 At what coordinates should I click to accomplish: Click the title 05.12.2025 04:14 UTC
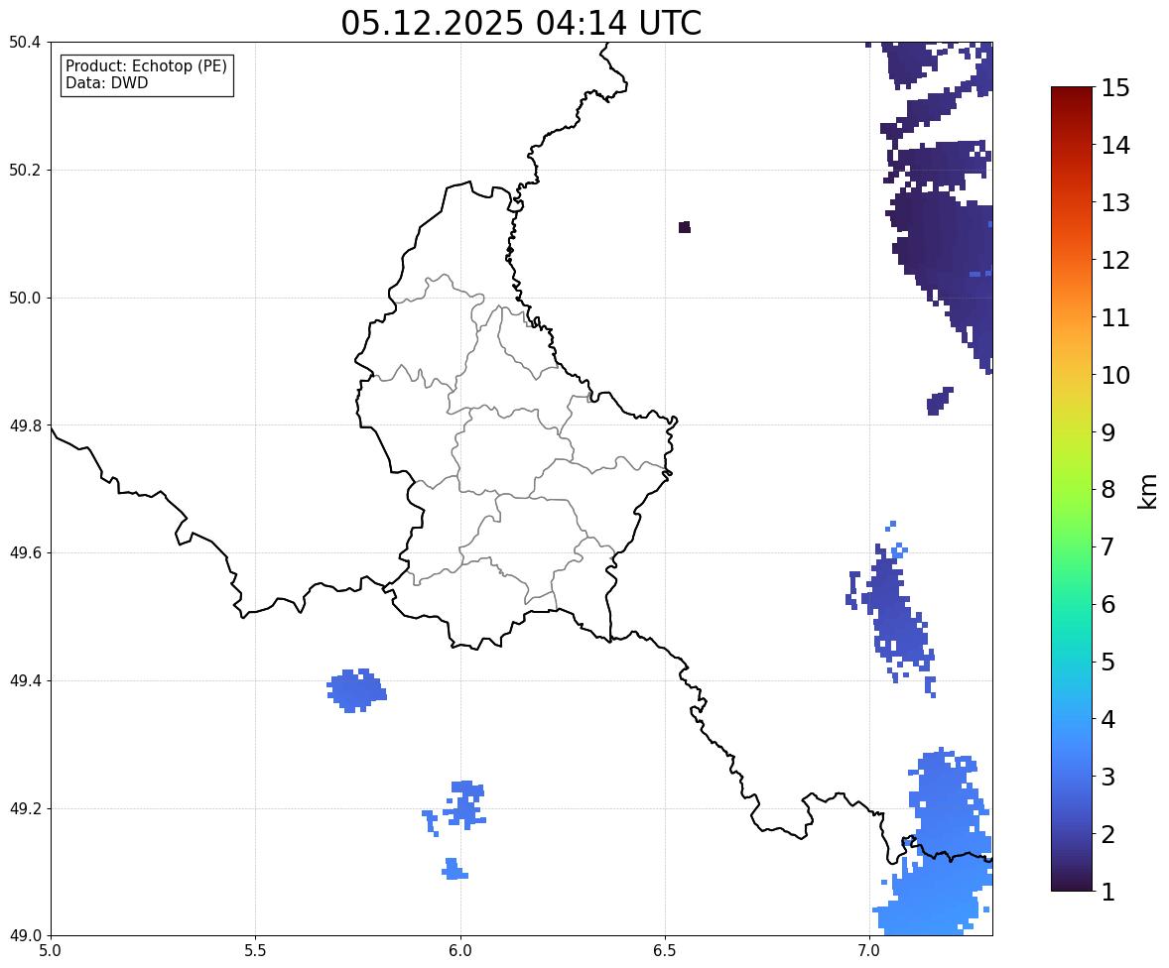pyautogui.click(x=521, y=23)
